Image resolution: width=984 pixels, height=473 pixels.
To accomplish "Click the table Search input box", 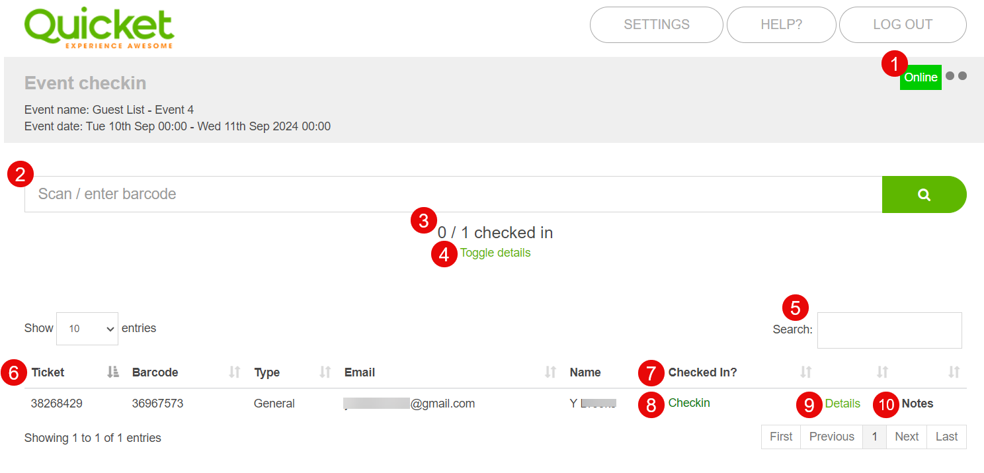I will (889, 330).
